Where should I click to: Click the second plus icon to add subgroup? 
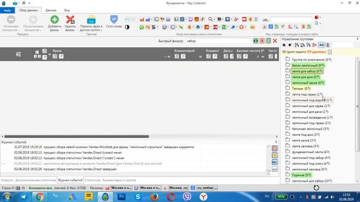[x=290, y=45]
